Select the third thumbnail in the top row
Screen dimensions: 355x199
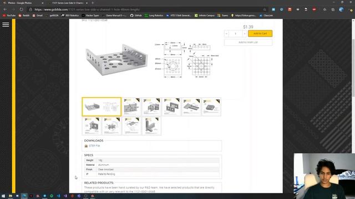coord(151,107)
